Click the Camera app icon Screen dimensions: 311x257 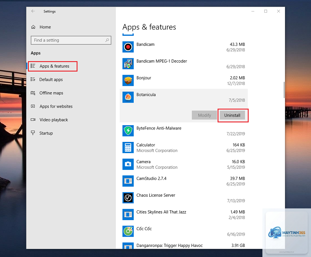point(128,164)
